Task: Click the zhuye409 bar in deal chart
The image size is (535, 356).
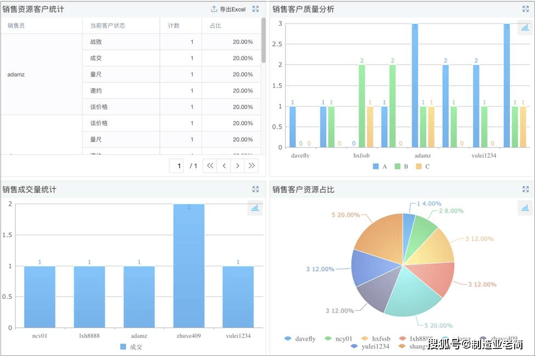Action: click(189, 266)
